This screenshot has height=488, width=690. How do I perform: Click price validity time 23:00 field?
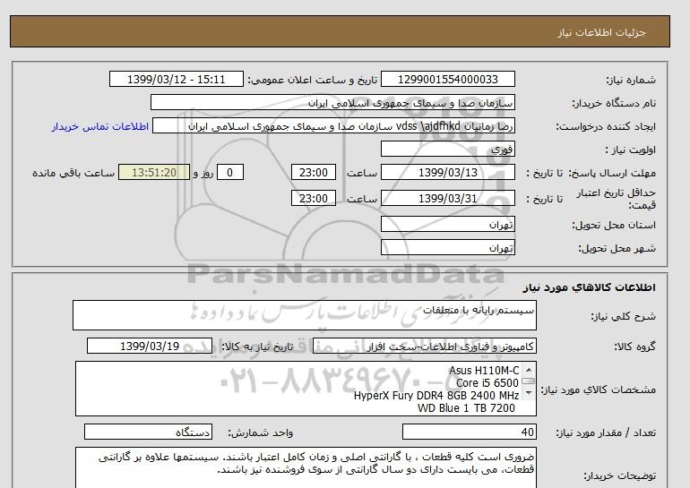coord(314,199)
